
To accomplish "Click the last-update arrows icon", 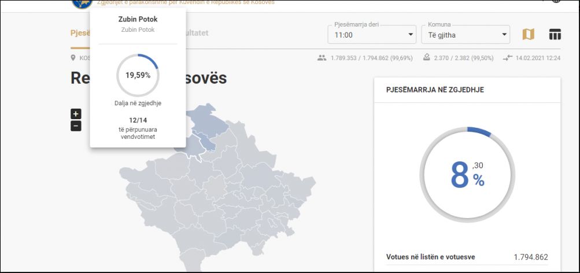I will coord(508,58).
